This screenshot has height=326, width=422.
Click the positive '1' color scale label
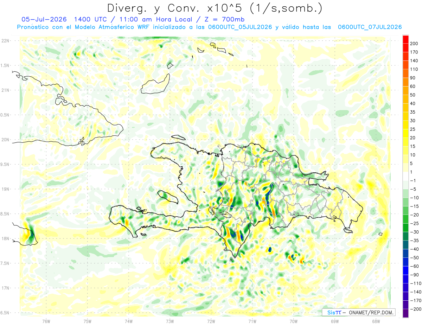[x=412, y=172]
